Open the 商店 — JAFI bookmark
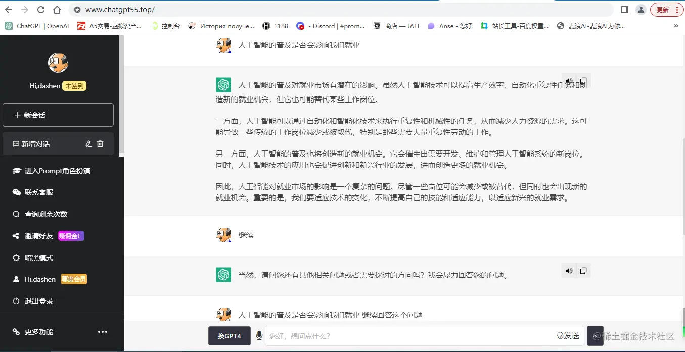The image size is (685, 352). click(396, 26)
